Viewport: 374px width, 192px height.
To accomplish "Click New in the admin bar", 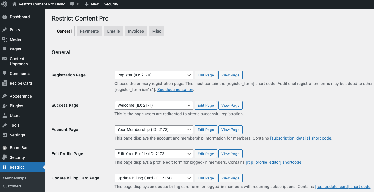I will (95, 4).
